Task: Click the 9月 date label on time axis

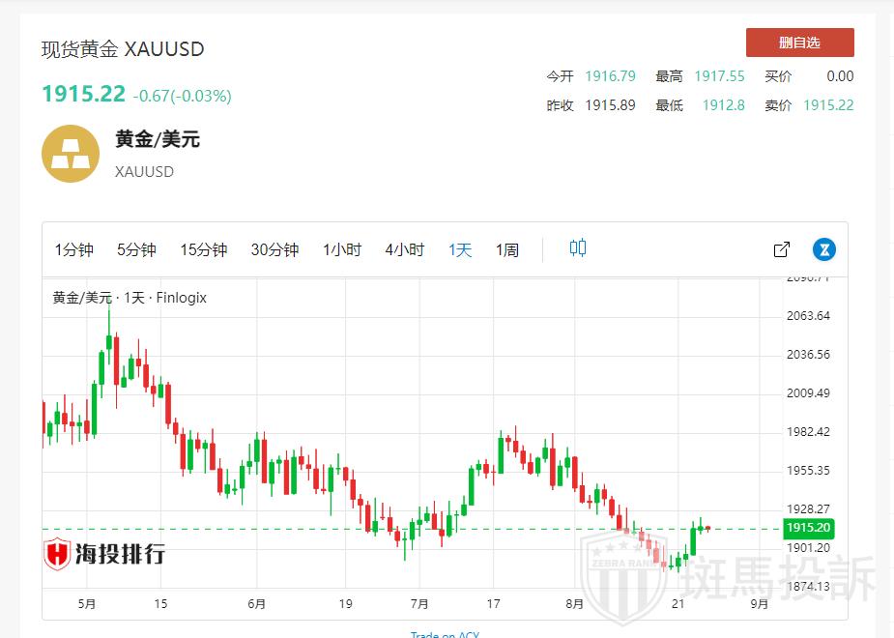Action: pos(759,604)
